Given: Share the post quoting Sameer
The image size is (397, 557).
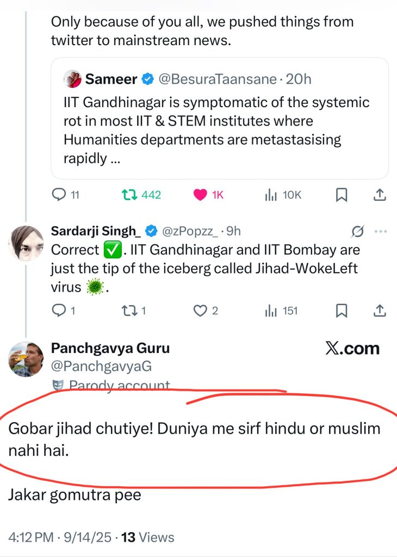Looking at the screenshot, I should [380, 195].
